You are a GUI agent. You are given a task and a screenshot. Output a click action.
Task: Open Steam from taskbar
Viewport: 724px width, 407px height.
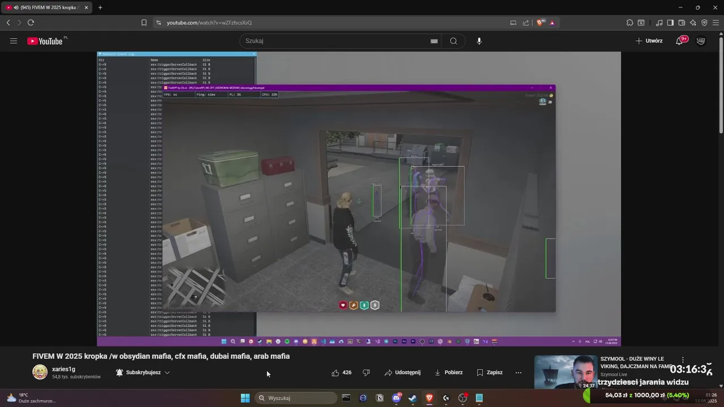pyautogui.click(x=413, y=398)
